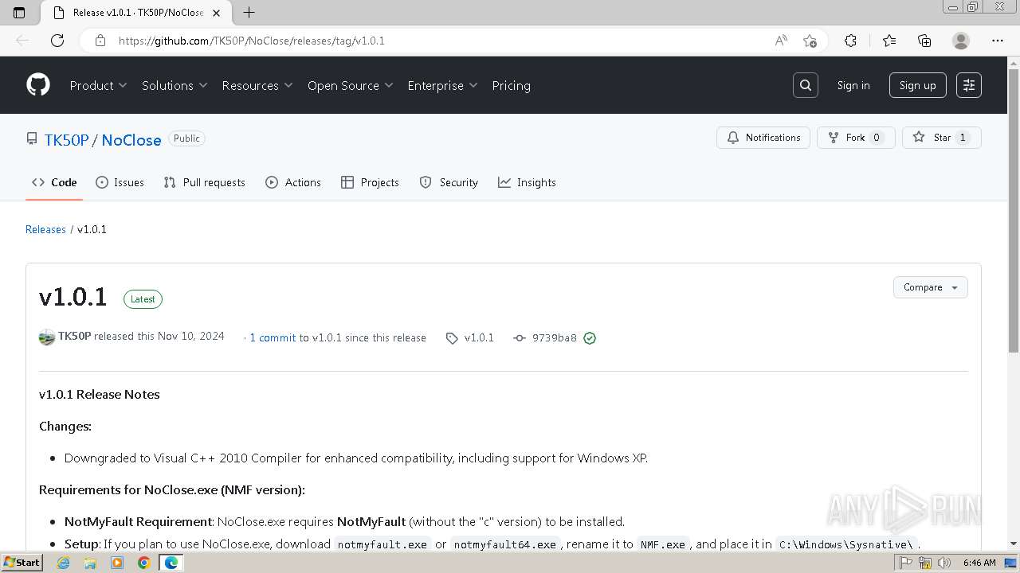Click the Sign up button
1020x573 pixels.
click(x=917, y=85)
